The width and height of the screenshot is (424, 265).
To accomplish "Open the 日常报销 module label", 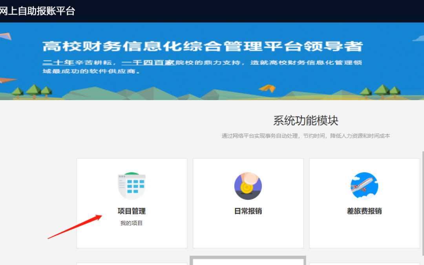I will [248, 211].
